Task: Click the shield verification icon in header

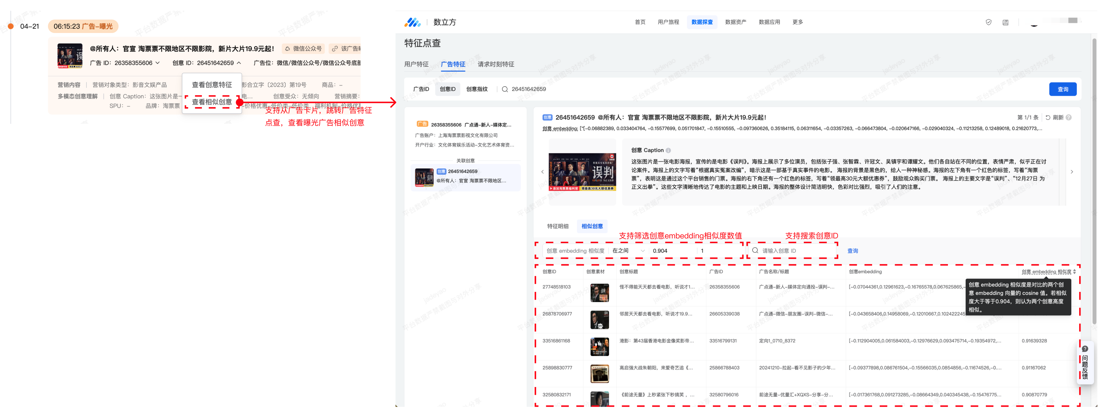Action: pos(988,22)
